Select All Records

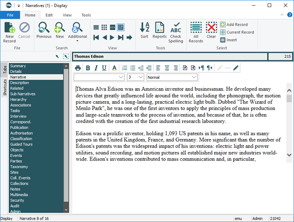coord(196,32)
